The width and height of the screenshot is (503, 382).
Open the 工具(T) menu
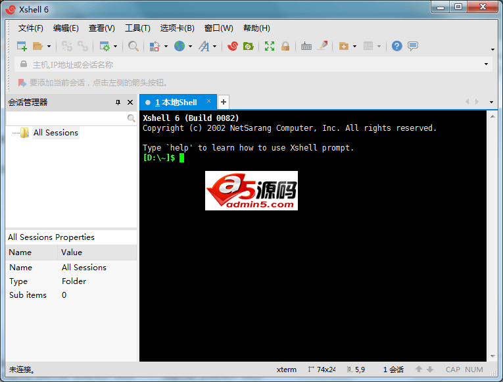pyautogui.click(x=137, y=28)
